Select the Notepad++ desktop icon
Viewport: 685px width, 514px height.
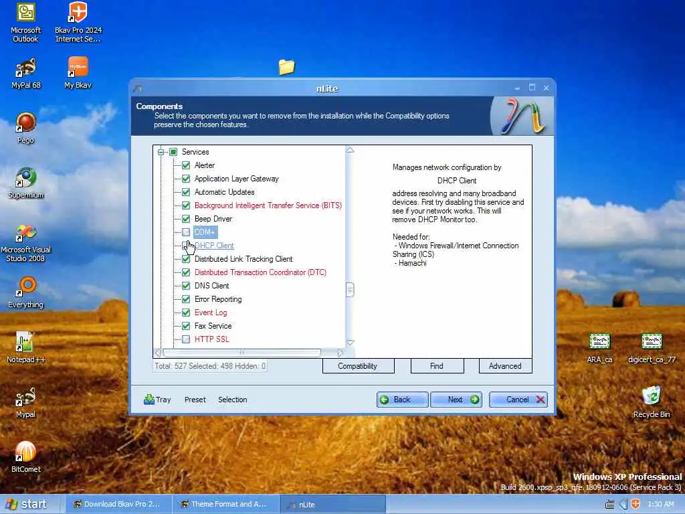[26, 347]
